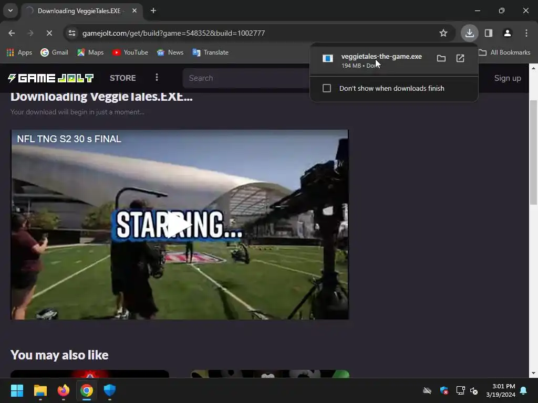Open the All Bookmarks folder
The image size is (538, 403).
pos(505,52)
